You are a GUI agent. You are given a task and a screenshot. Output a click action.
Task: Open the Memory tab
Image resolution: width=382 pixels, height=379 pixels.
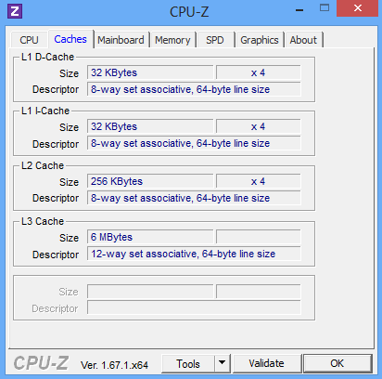point(172,40)
